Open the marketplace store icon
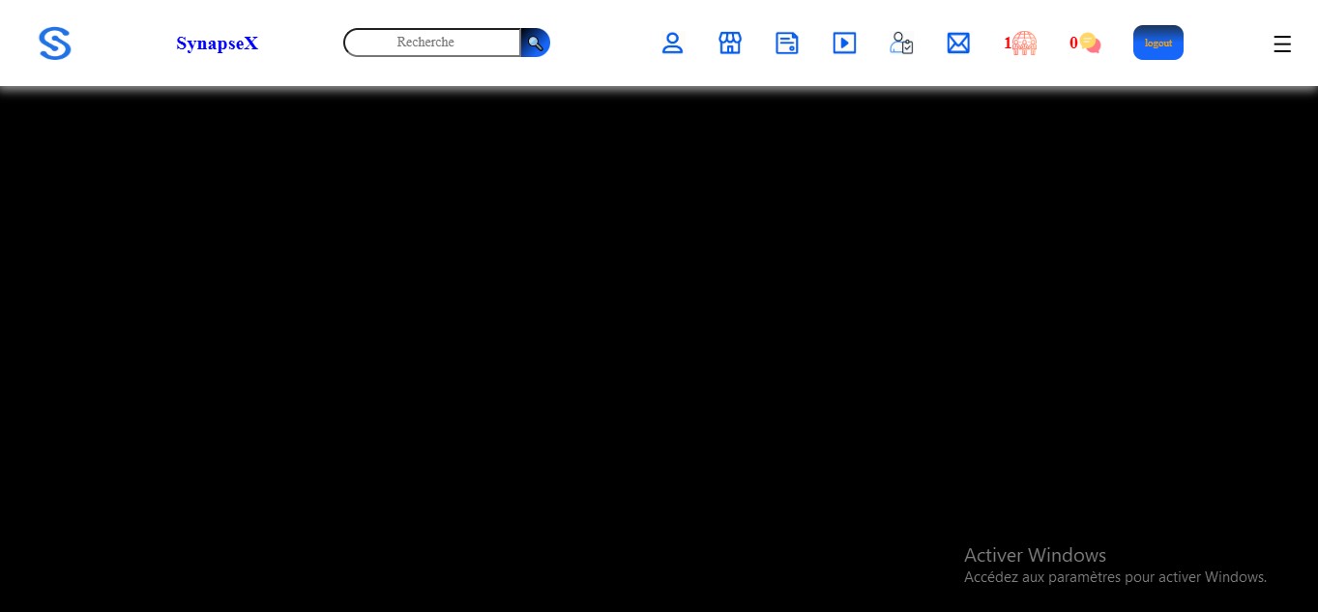1318x612 pixels. point(730,44)
